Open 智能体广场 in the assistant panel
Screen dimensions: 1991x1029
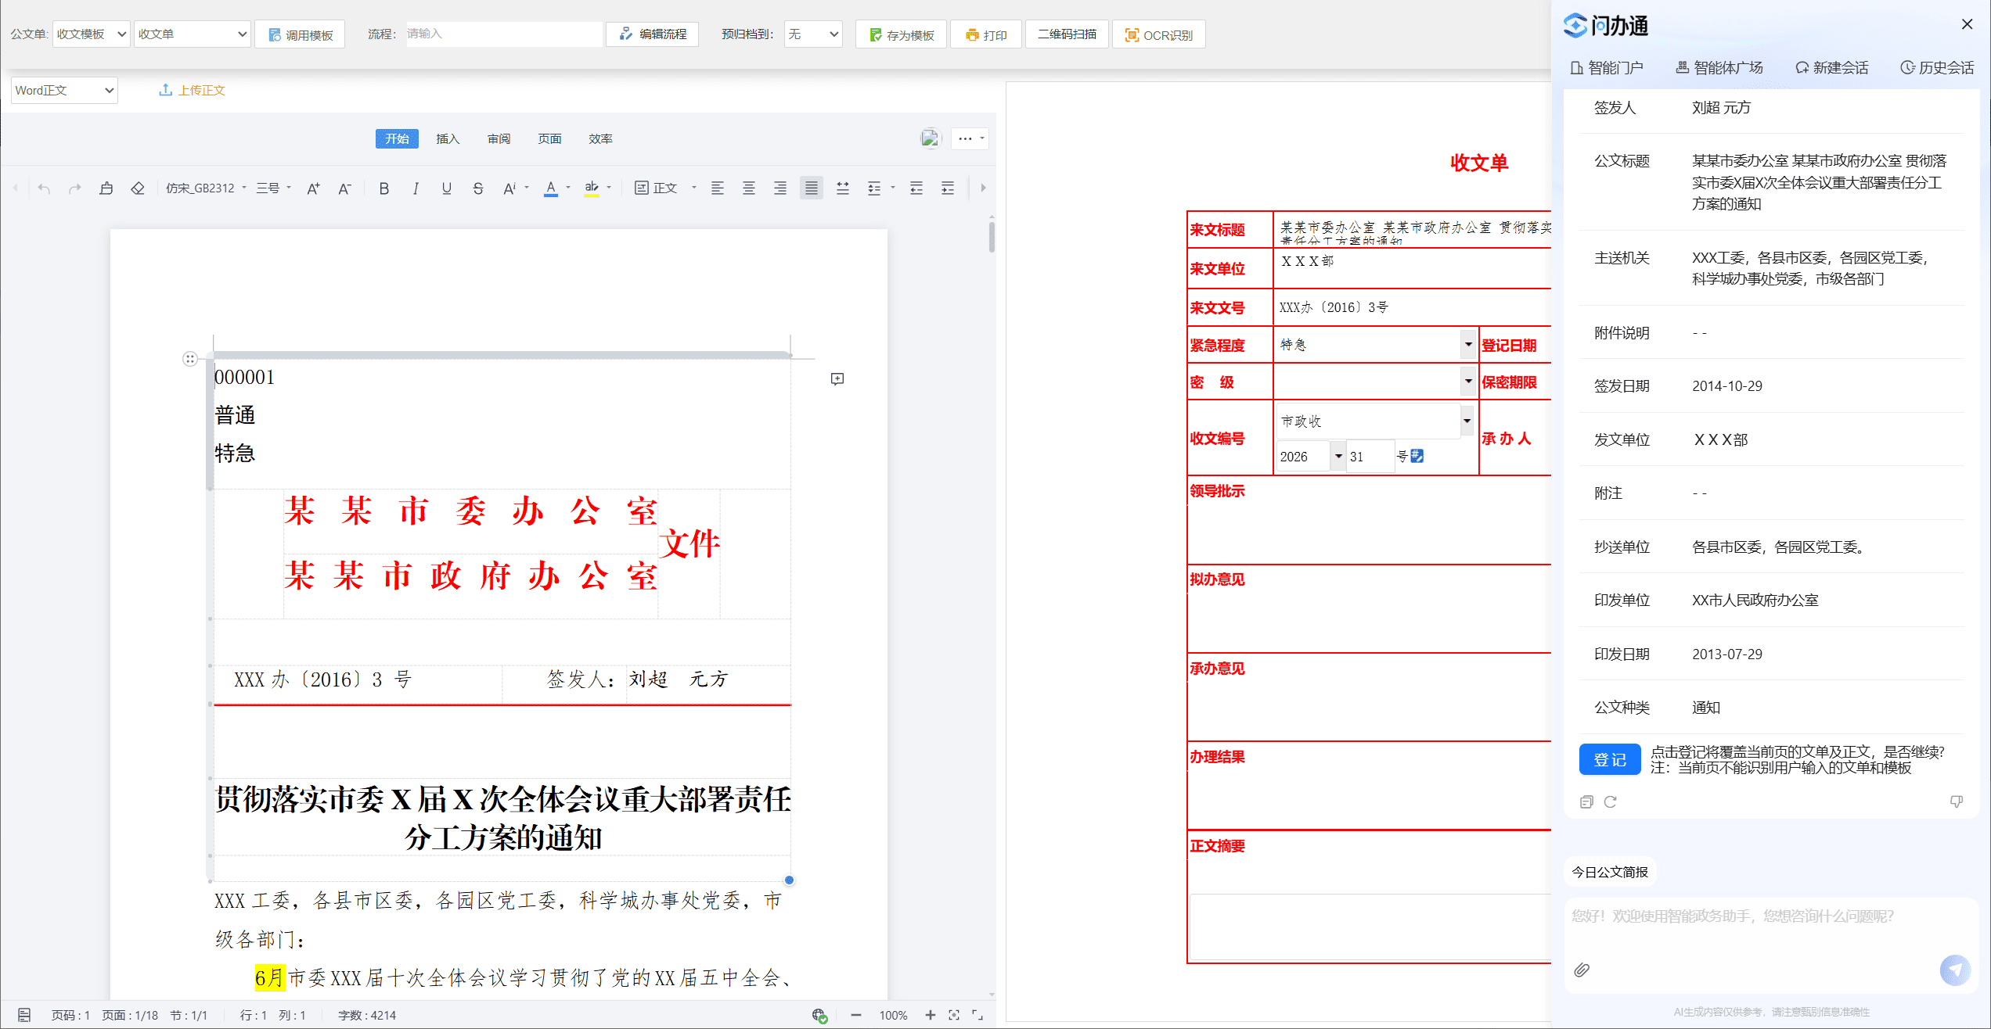click(x=1719, y=68)
